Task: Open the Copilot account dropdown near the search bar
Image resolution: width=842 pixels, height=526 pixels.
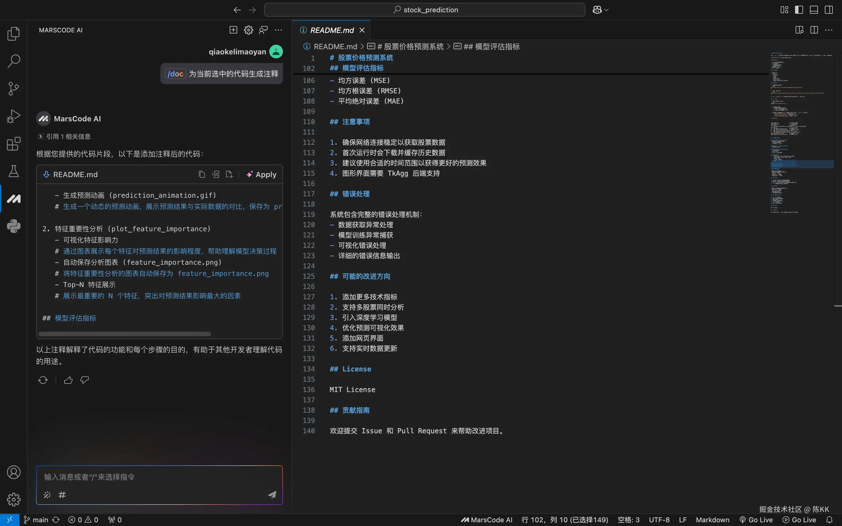Action: click(600, 9)
